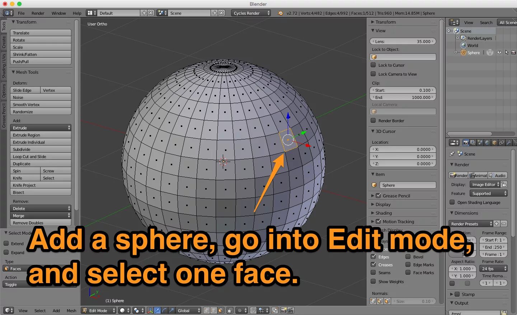Click the scene browse icon in header
Viewport: 517px width, 315px height.
162,13
